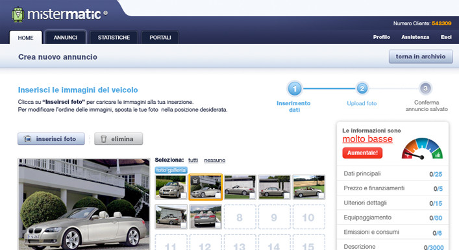Tick the checkbox on the rear-view car thumbnail
Image resolution: width=459 pixels, height=250 pixels.
click(217, 225)
